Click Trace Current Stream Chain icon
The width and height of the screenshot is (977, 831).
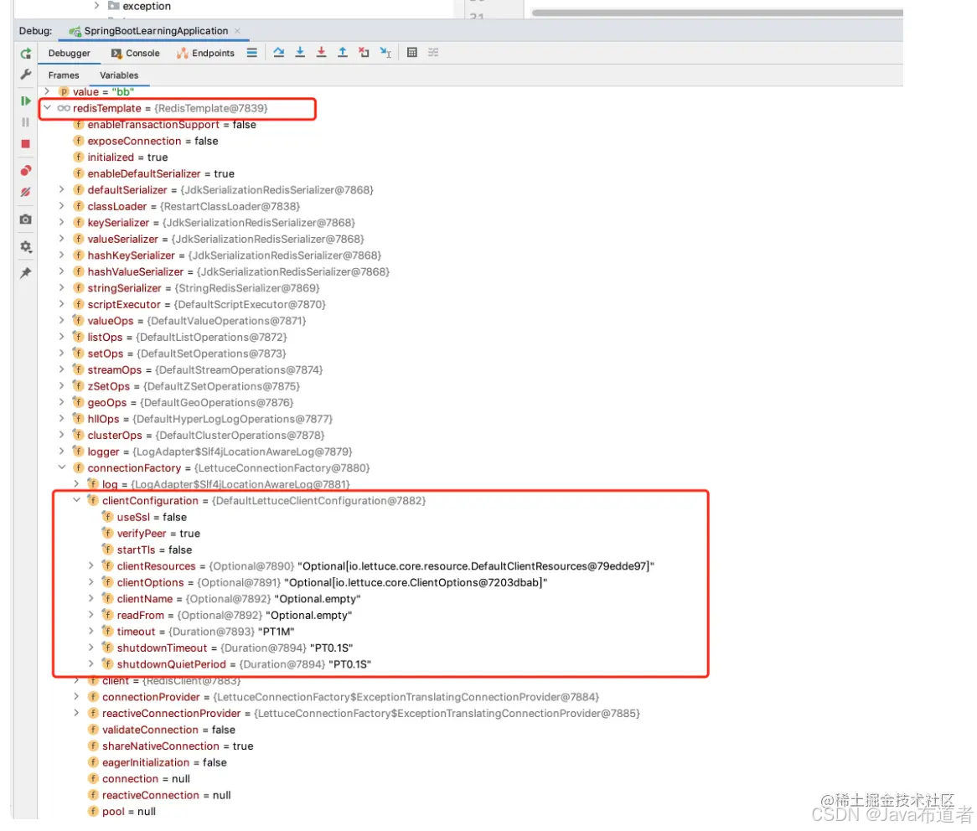pyautogui.click(x=433, y=52)
